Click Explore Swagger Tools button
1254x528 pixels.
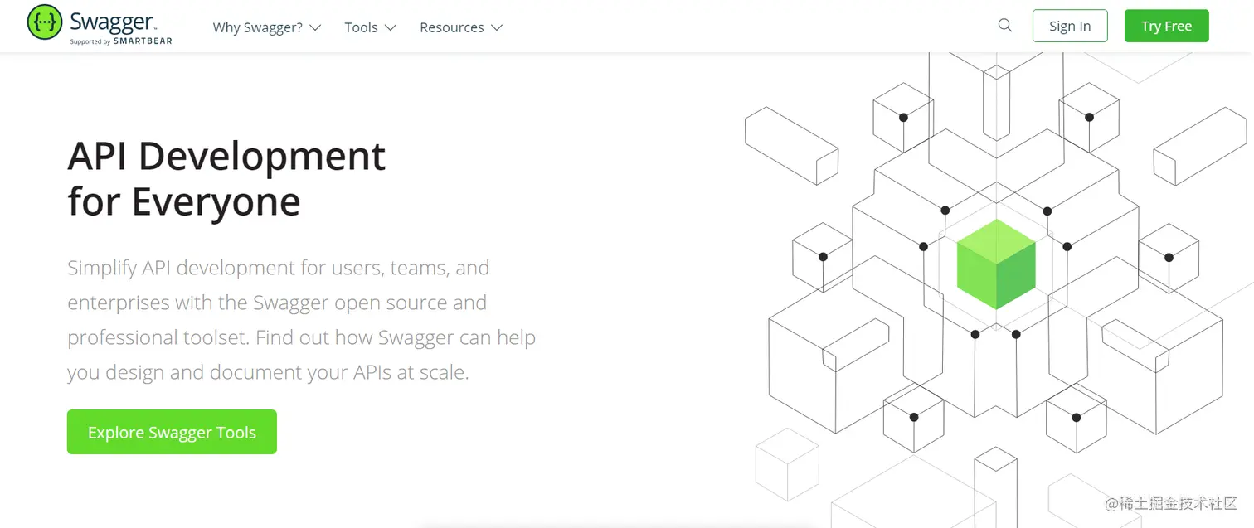click(172, 432)
